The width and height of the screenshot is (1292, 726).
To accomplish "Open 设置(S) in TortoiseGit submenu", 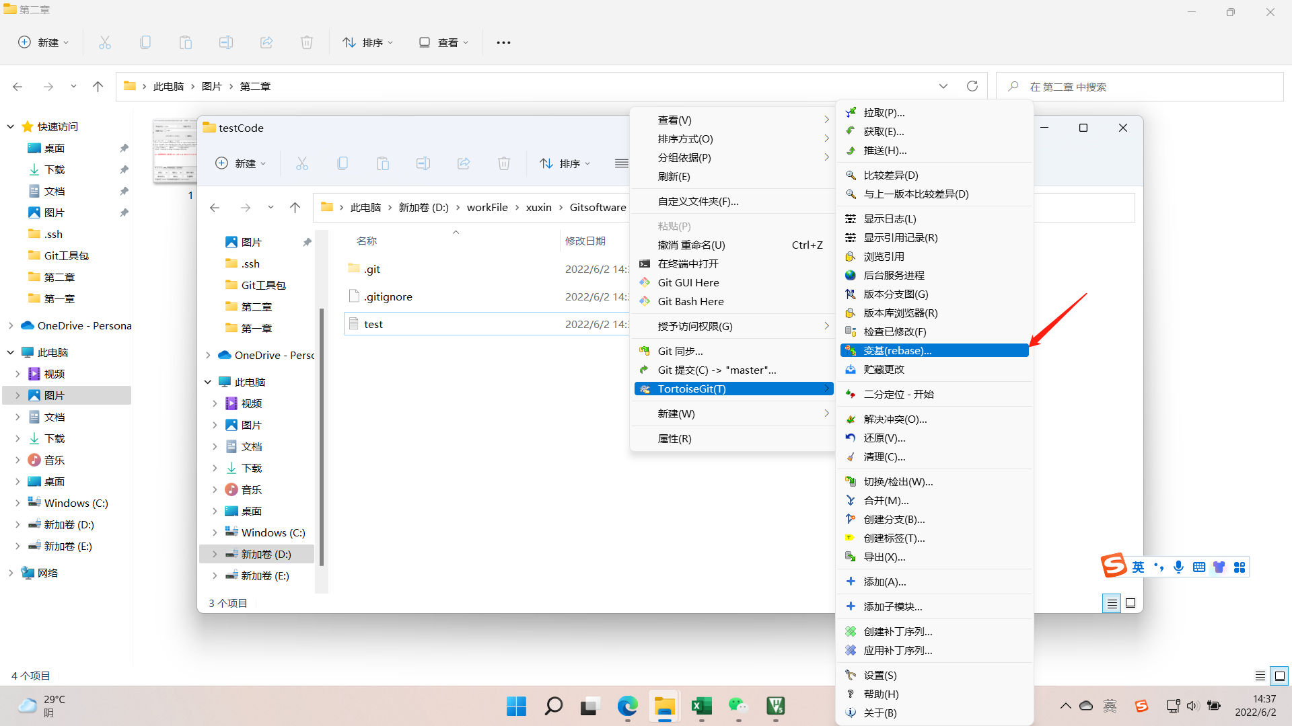I will [x=935, y=675].
